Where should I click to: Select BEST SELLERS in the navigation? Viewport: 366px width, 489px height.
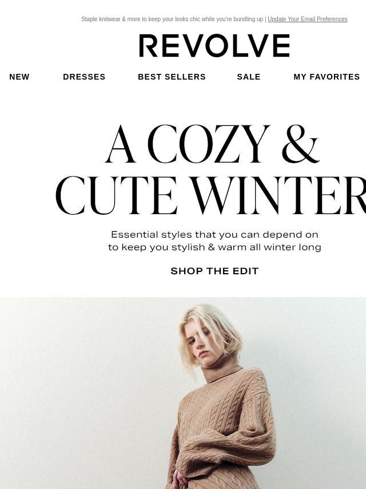point(172,77)
